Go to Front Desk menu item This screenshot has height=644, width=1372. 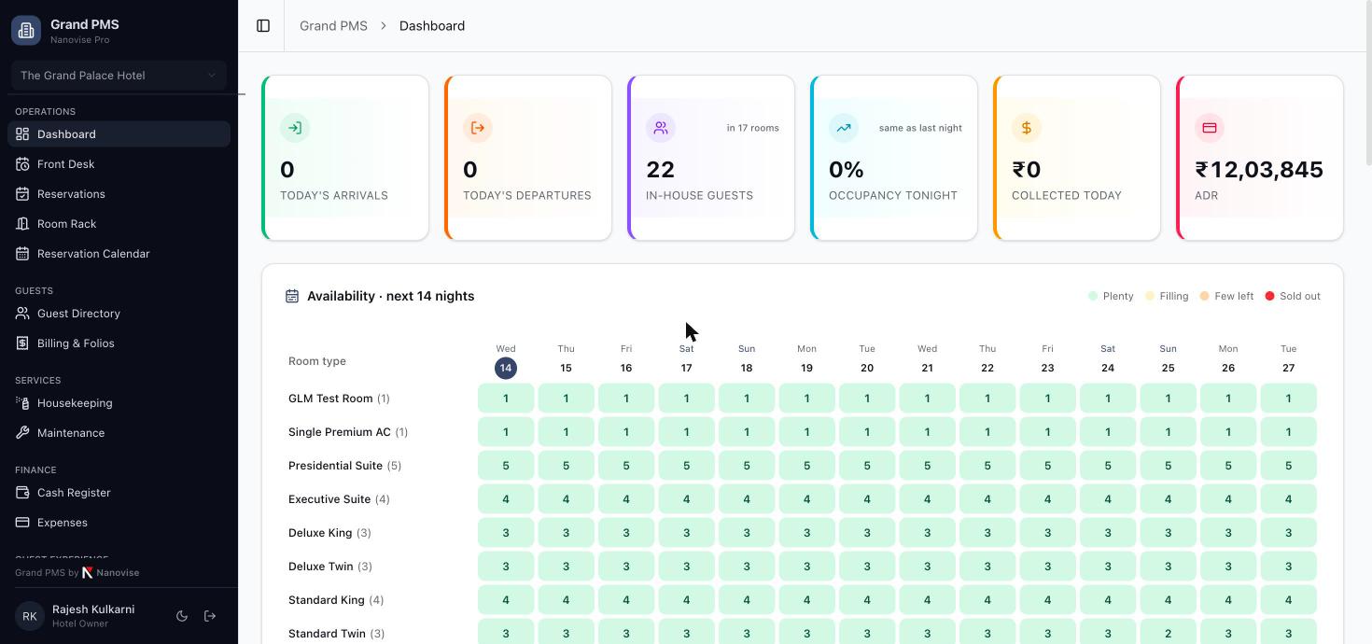[x=119, y=164]
